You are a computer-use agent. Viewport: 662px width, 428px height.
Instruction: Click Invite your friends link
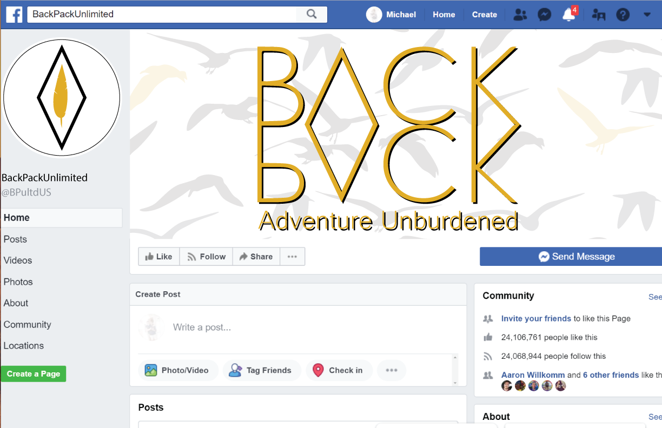click(536, 318)
